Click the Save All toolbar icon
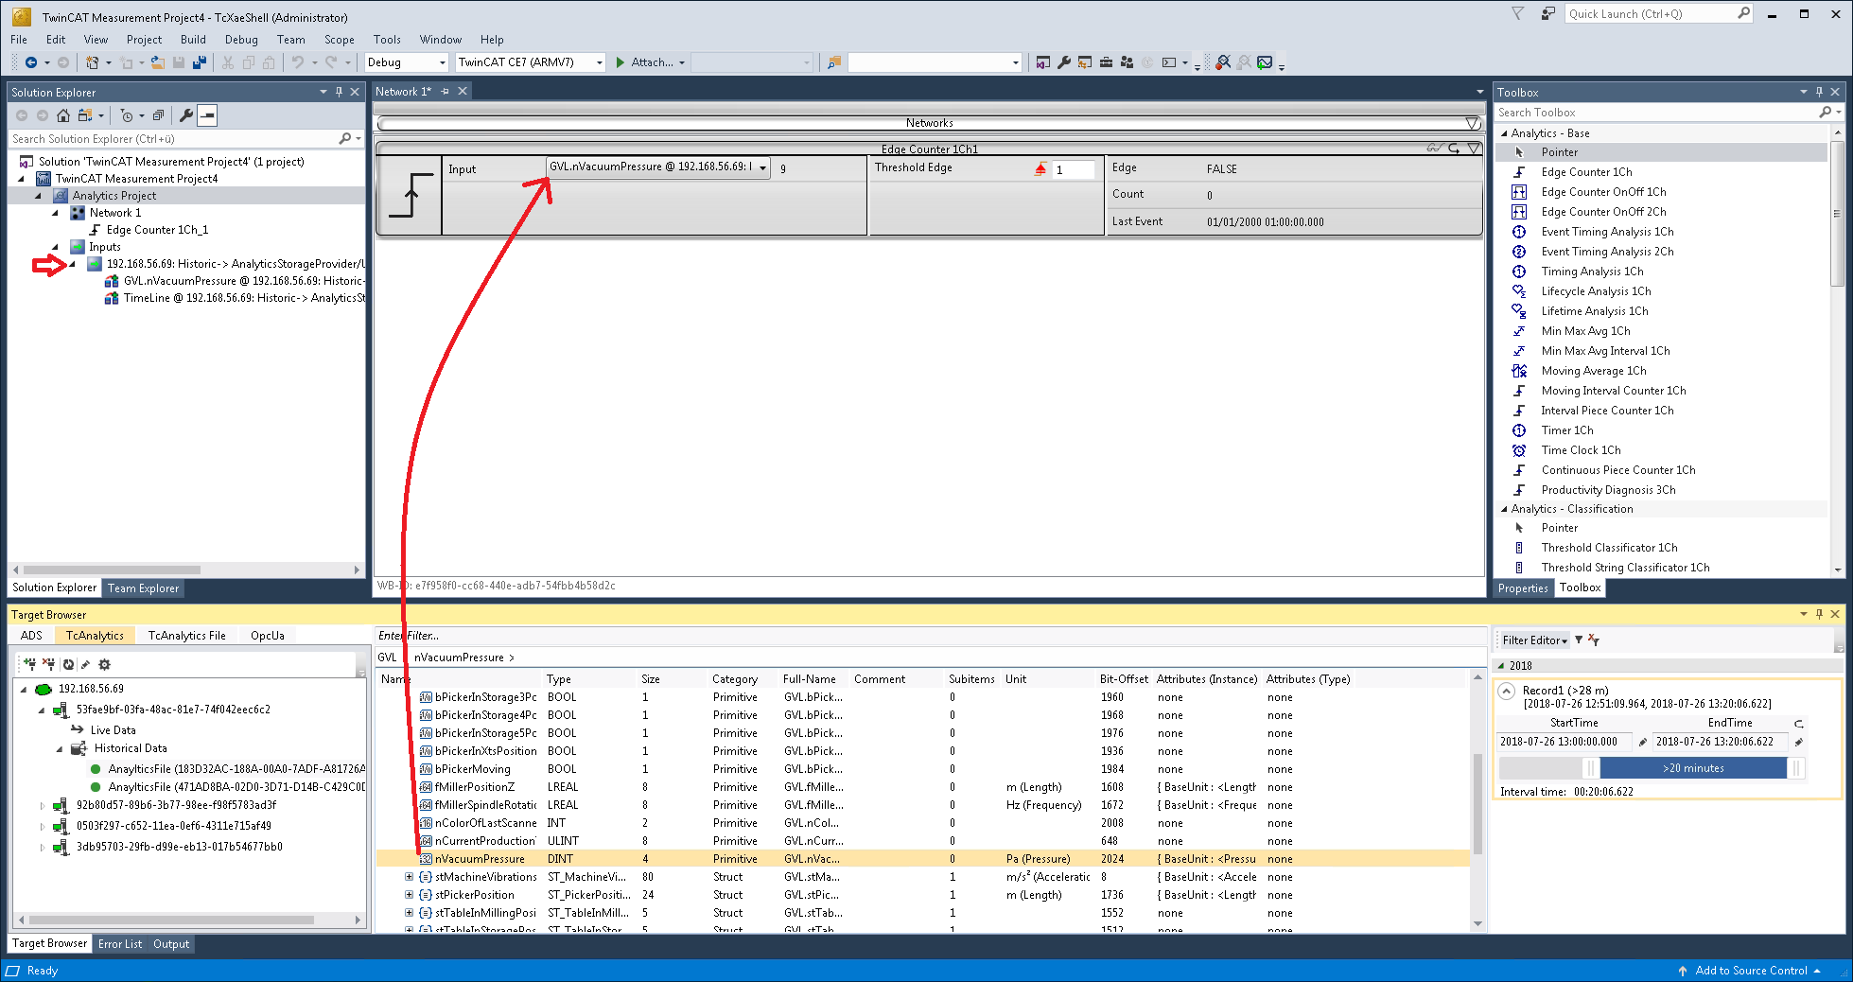The width and height of the screenshot is (1853, 982). pyautogui.click(x=200, y=62)
